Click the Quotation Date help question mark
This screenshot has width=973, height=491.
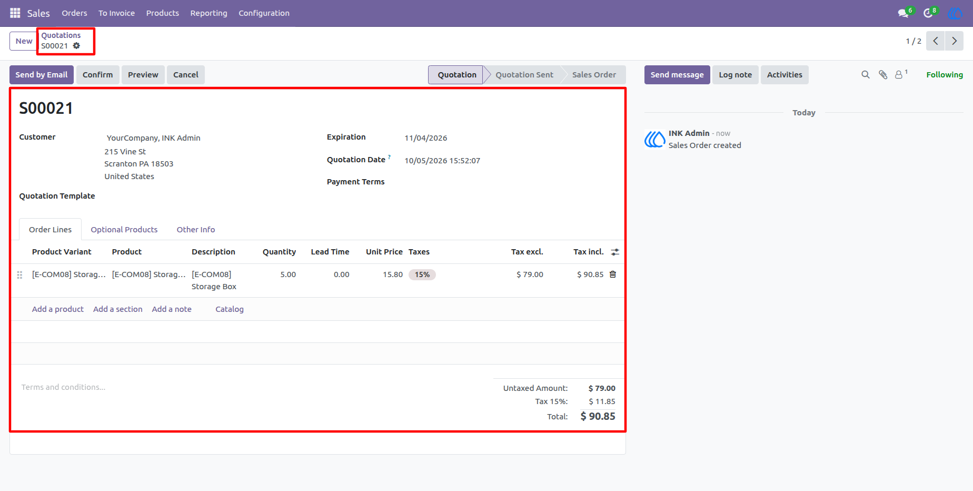390,157
